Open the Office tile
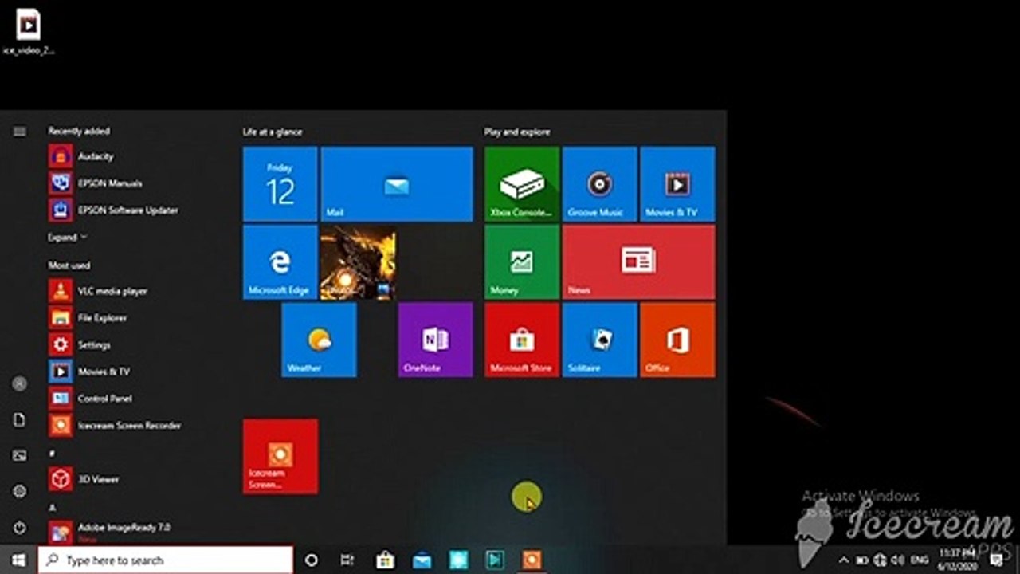Image resolution: width=1020 pixels, height=574 pixels. [x=677, y=340]
